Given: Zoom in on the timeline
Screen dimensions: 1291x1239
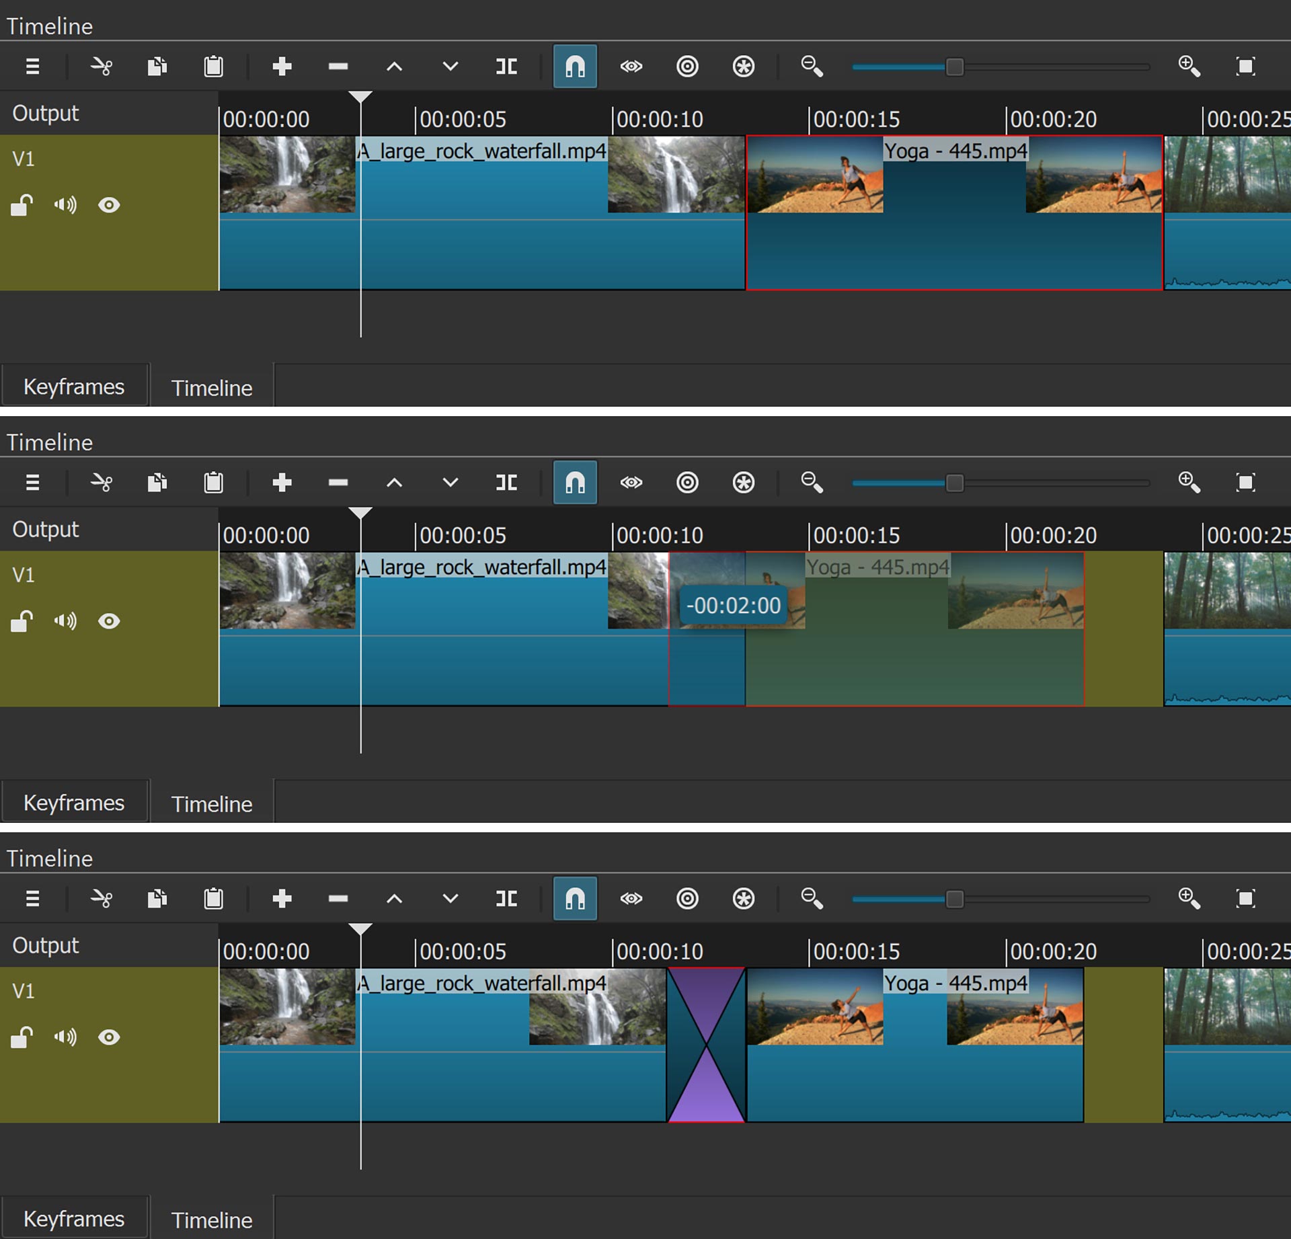Looking at the screenshot, I should coord(1189,66).
